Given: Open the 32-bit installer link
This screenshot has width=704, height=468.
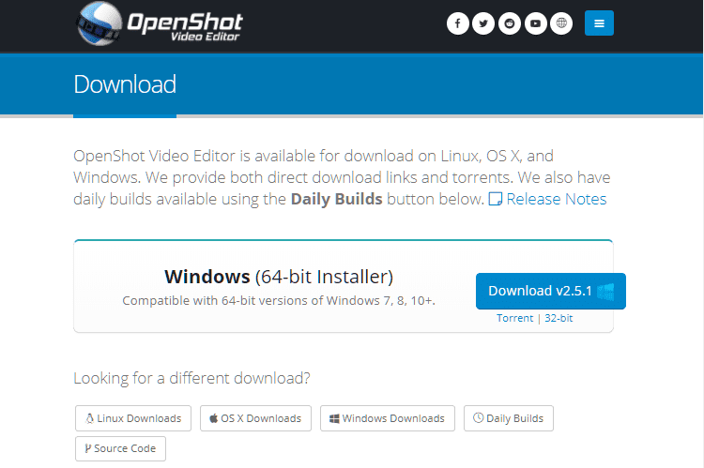Looking at the screenshot, I should click(559, 318).
